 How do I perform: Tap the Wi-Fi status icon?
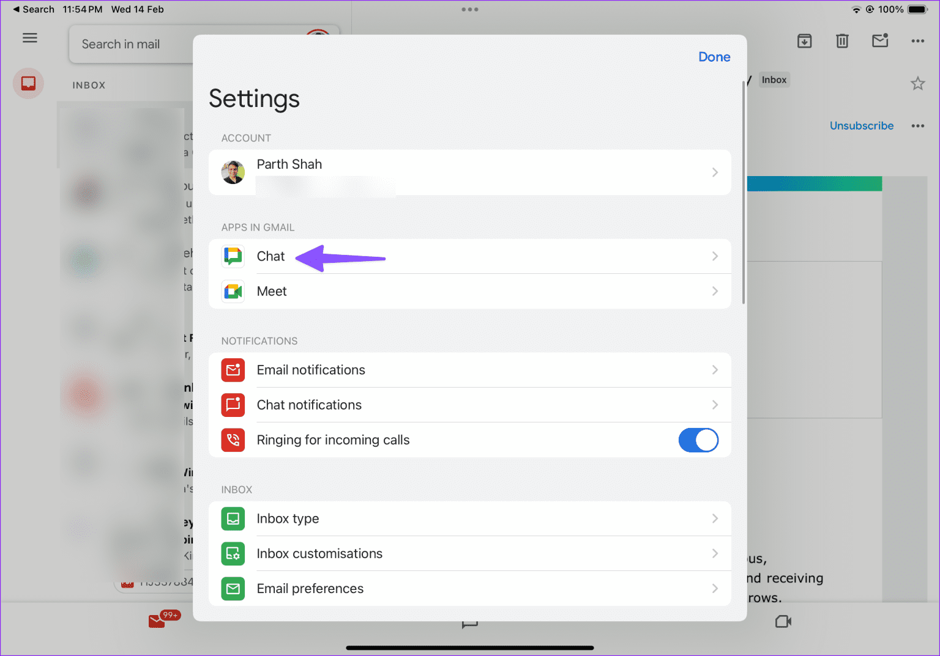(x=856, y=9)
